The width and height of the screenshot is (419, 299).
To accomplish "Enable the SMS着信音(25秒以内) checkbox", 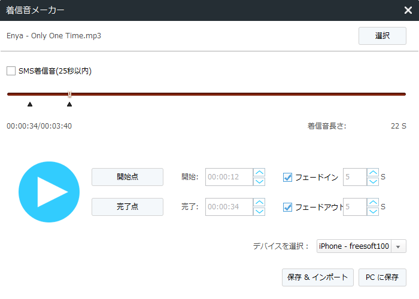I will point(11,71).
